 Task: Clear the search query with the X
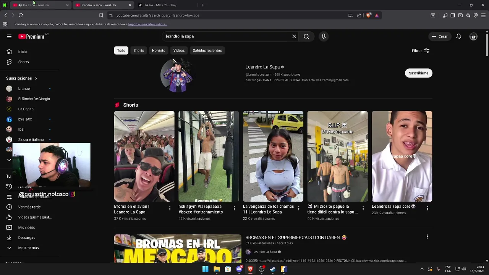click(294, 36)
